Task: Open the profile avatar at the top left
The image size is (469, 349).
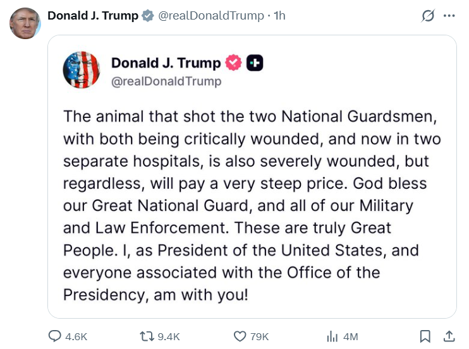Action: pyautogui.click(x=25, y=23)
